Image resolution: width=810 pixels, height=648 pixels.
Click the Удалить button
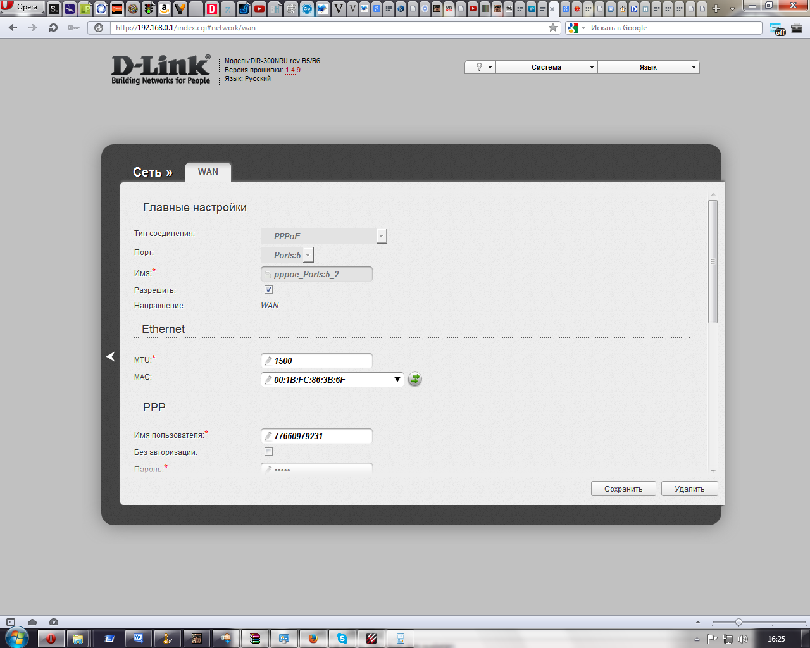point(689,489)
